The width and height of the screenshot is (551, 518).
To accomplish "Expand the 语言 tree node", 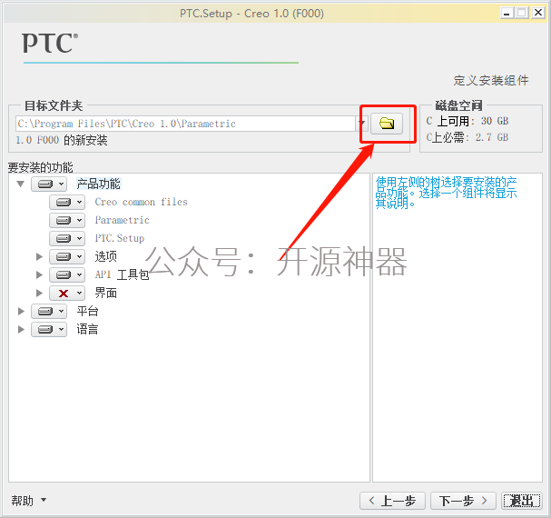I will [21, 329].
